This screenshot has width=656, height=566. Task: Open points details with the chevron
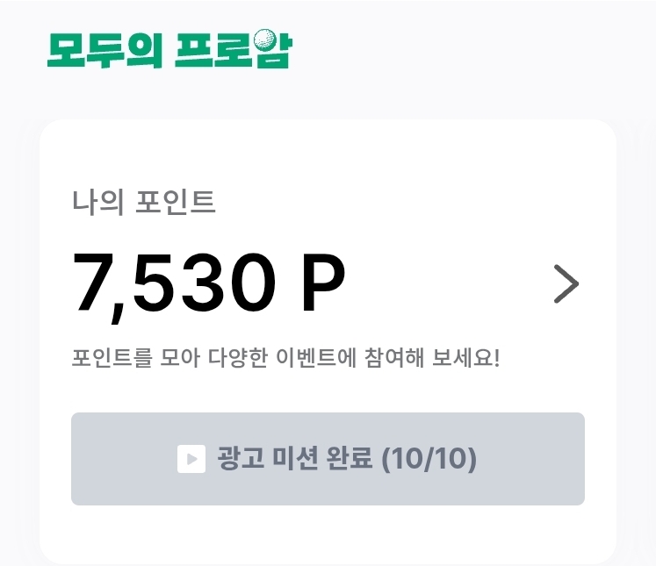click(x=566, y=284)
